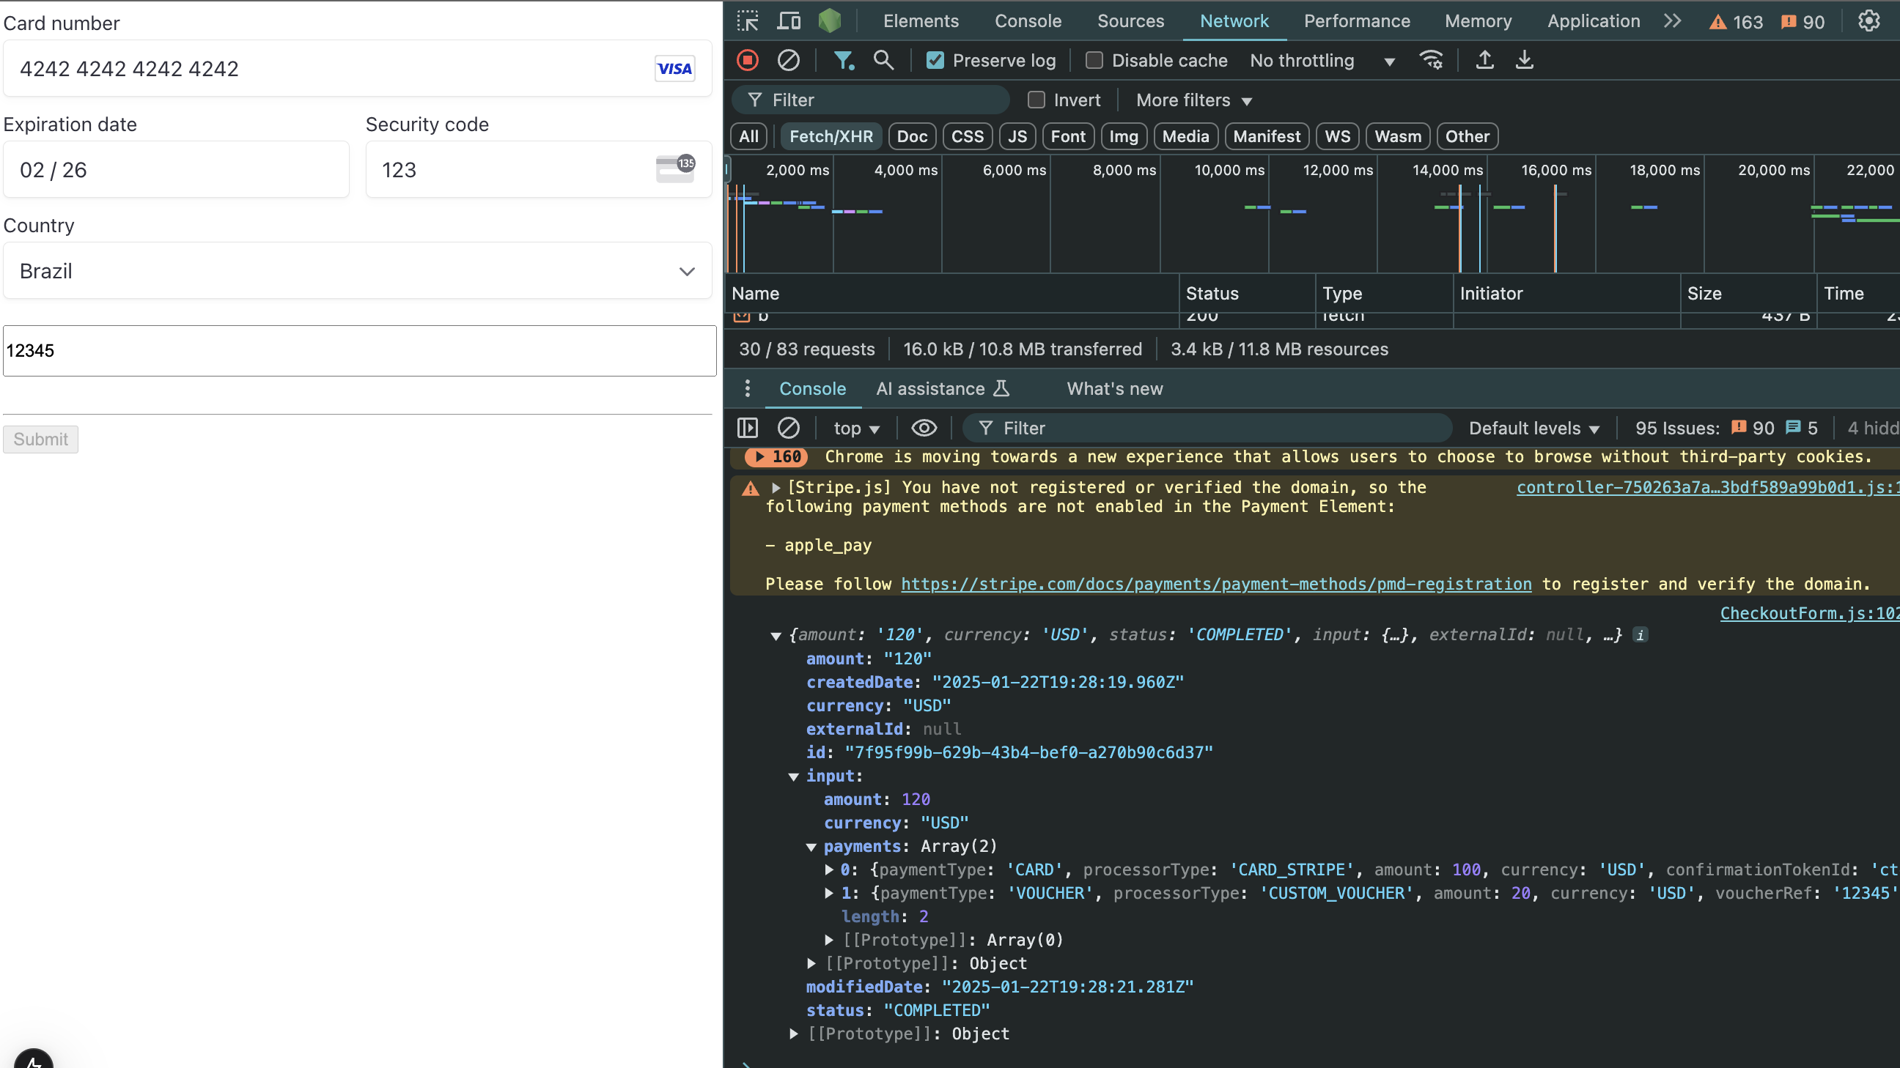Check the Invert filter checkbox
The height and width of the screenshot is (1068, 1900).
[x=1036, y=100]
